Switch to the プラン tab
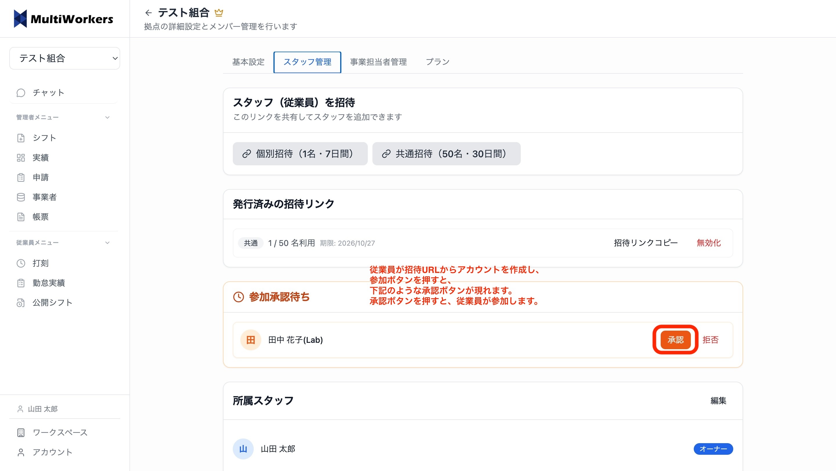This screenshot has height=471, width=836. 437,62
